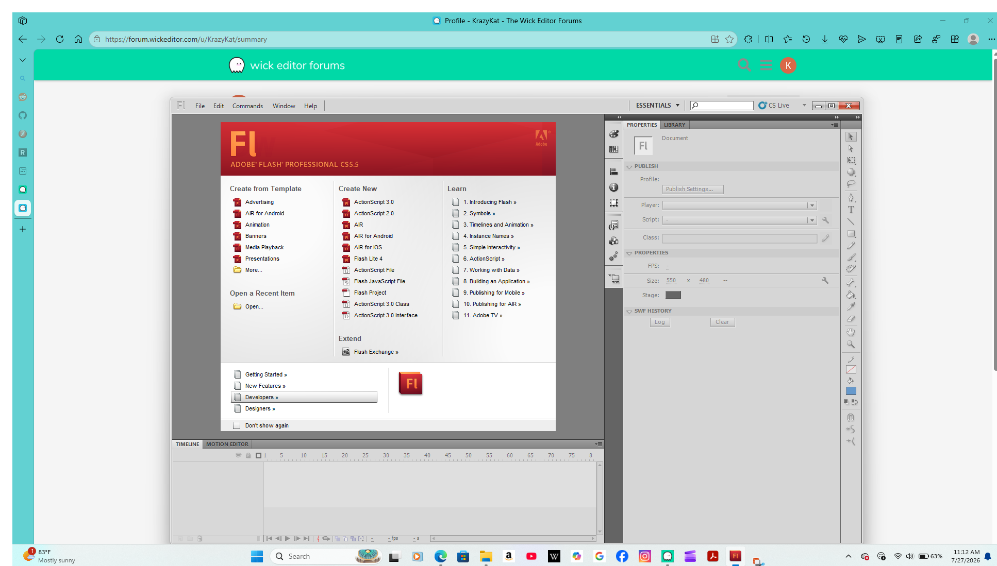Open the Align panel icon
Screen dimensions: 997x566
coord(613,172)
